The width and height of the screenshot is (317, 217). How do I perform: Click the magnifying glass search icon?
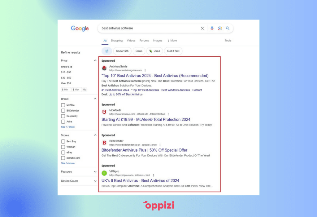228,28
